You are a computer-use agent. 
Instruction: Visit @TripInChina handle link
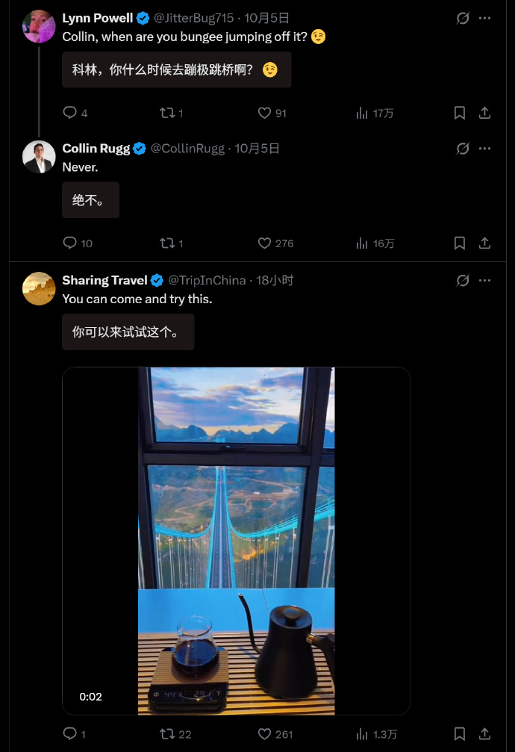click(x=207, y=280)
